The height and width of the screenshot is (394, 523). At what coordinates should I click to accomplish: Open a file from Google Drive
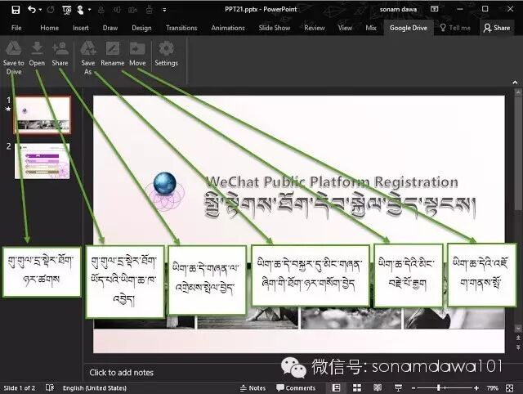point(37,54)
